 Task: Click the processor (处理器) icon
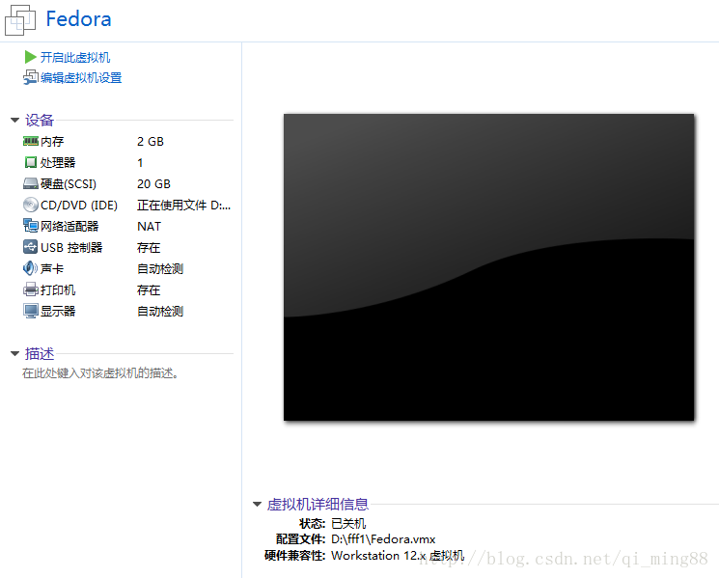[x=30, y=162]
